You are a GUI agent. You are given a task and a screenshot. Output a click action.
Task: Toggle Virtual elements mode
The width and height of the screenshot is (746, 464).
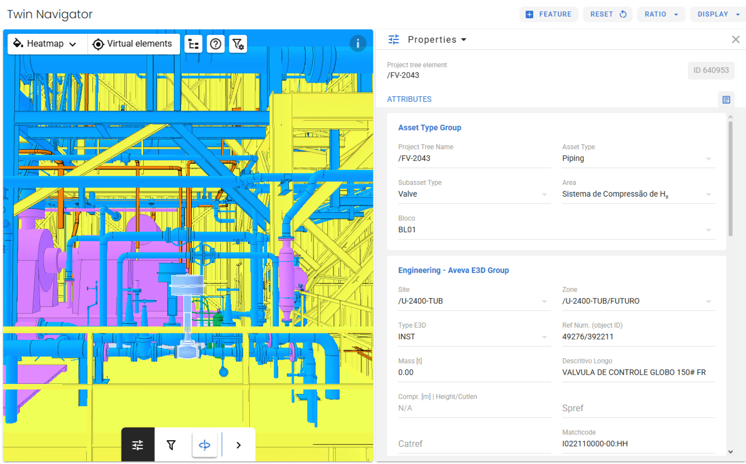tap(133, 44)
